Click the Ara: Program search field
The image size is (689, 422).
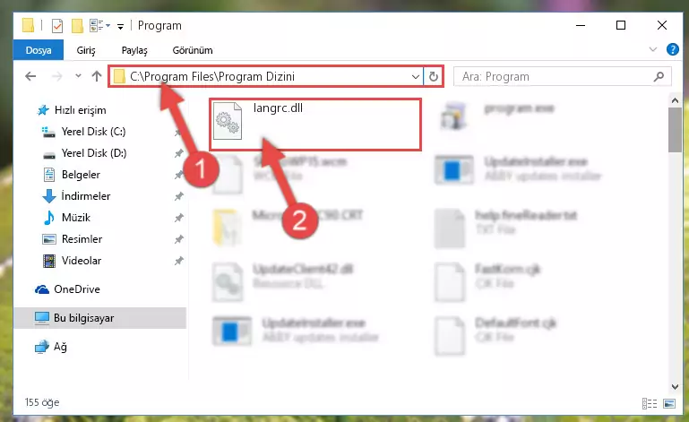point(556,76)
